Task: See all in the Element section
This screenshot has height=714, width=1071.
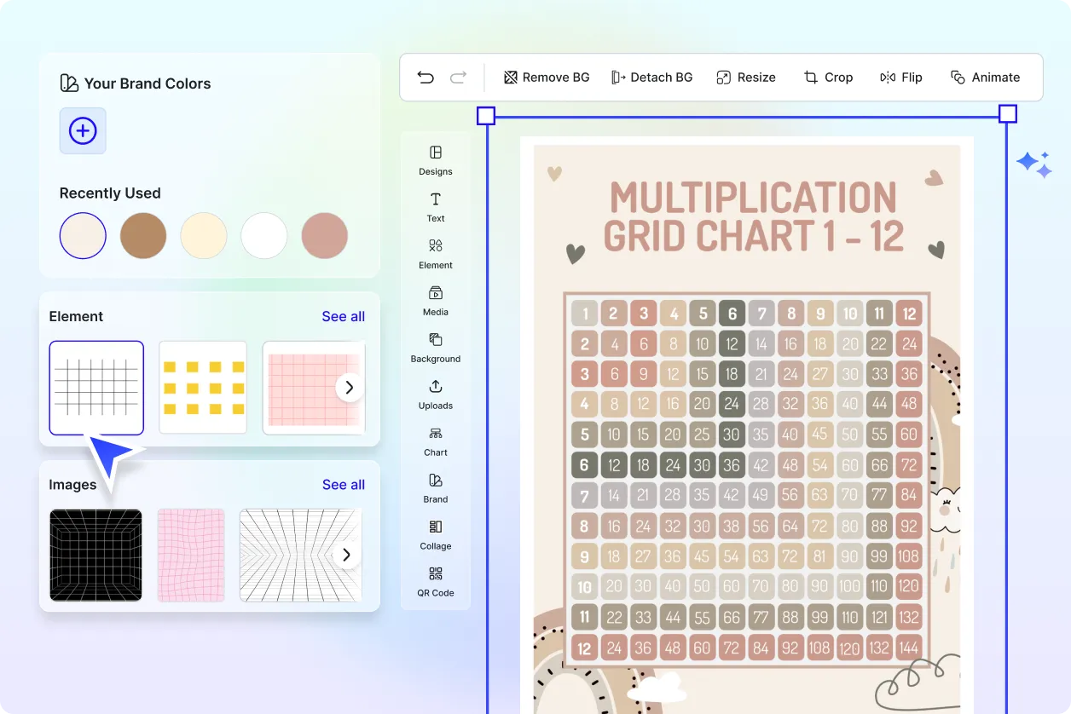Action: [344, 316]
